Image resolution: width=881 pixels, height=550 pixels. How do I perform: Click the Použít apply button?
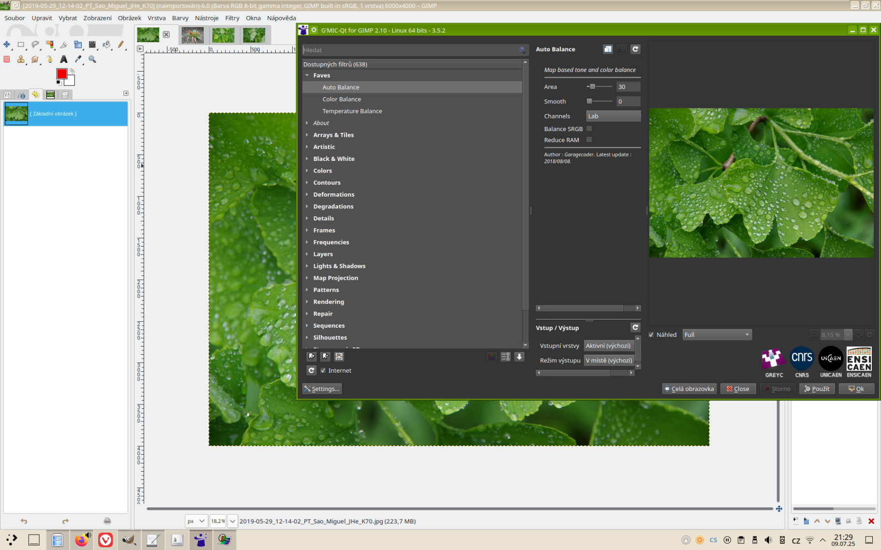coord(817,389)
